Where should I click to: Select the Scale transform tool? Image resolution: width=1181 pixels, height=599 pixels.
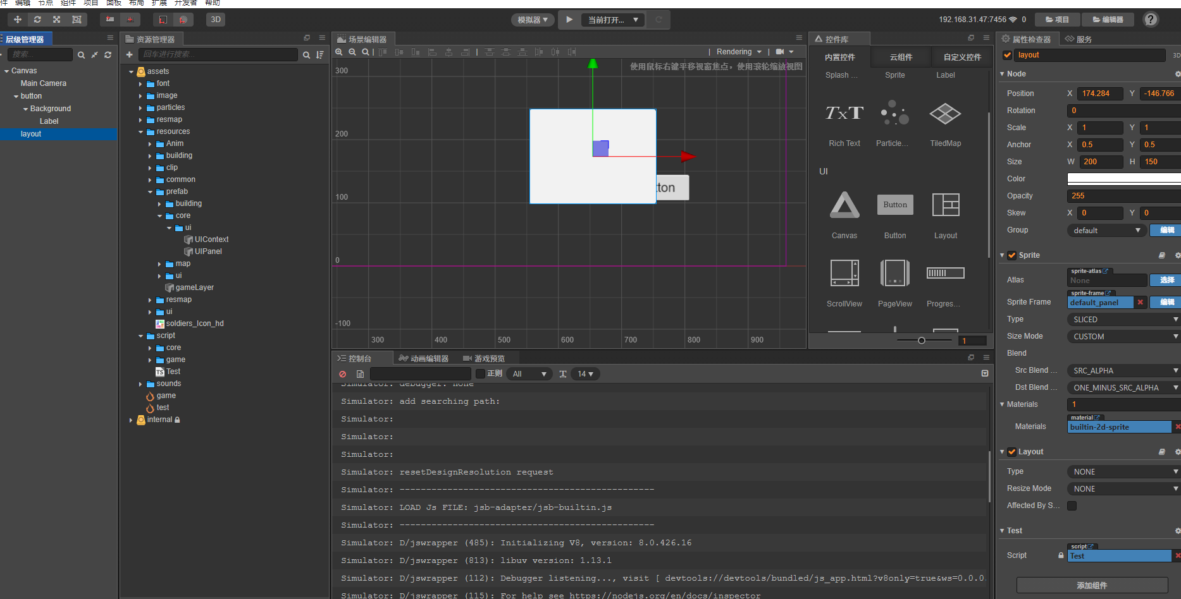pos(57,20)
